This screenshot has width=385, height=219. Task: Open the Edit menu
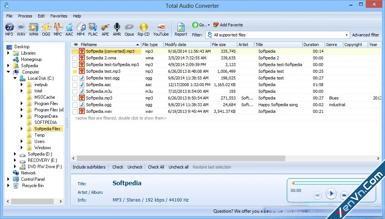[x=41, y=16]
